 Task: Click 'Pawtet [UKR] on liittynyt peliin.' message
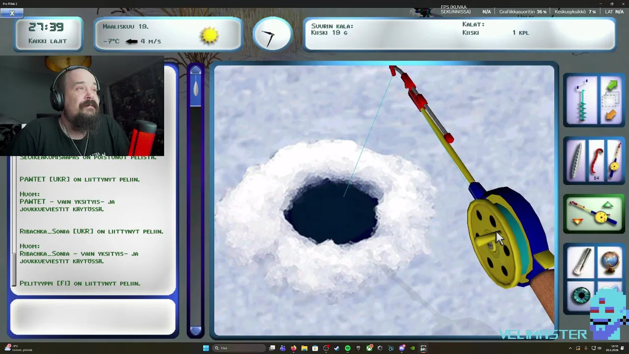click(80, 179)
